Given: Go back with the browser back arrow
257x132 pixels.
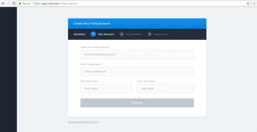Looking at the screenshot, I should (x=3, y=4).
